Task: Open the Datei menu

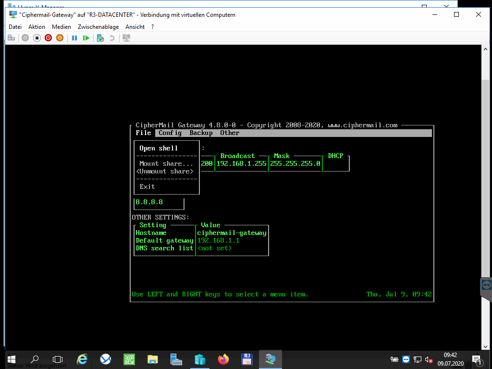Action: 15,27
